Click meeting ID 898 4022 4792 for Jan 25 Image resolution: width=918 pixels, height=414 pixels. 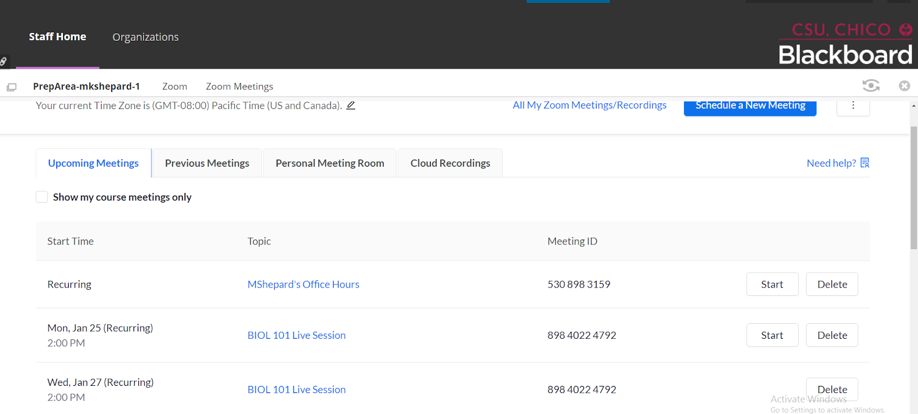582,335
